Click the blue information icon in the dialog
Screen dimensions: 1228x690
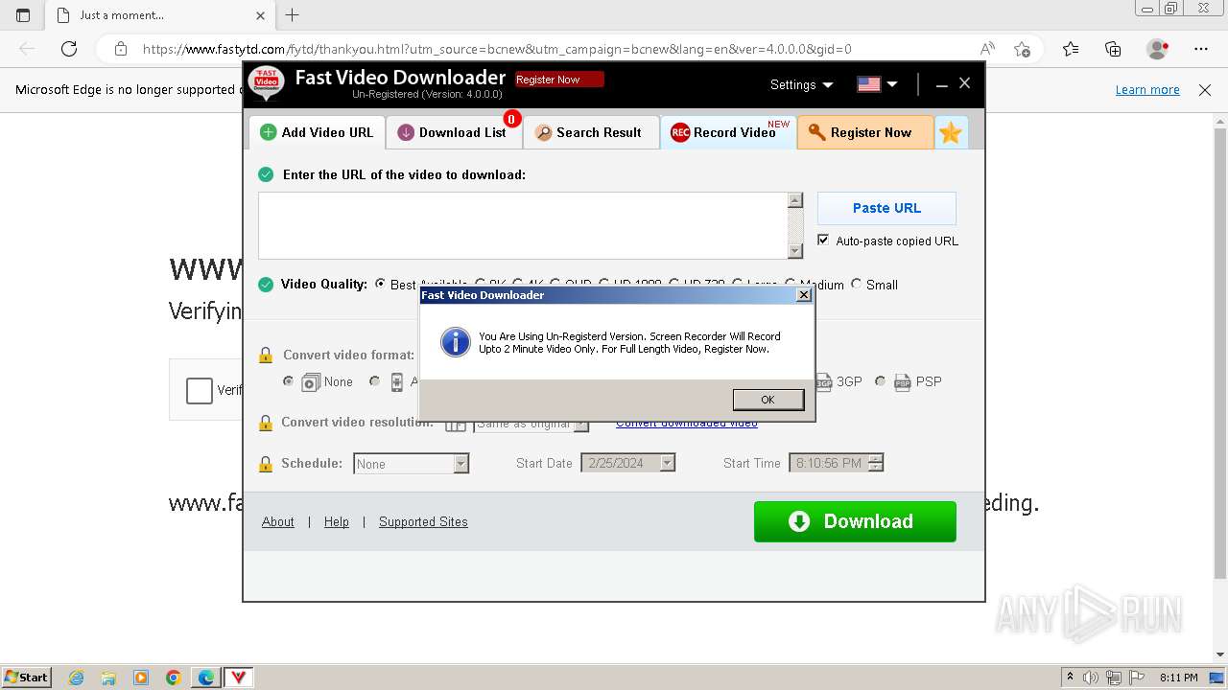point(455,342)
